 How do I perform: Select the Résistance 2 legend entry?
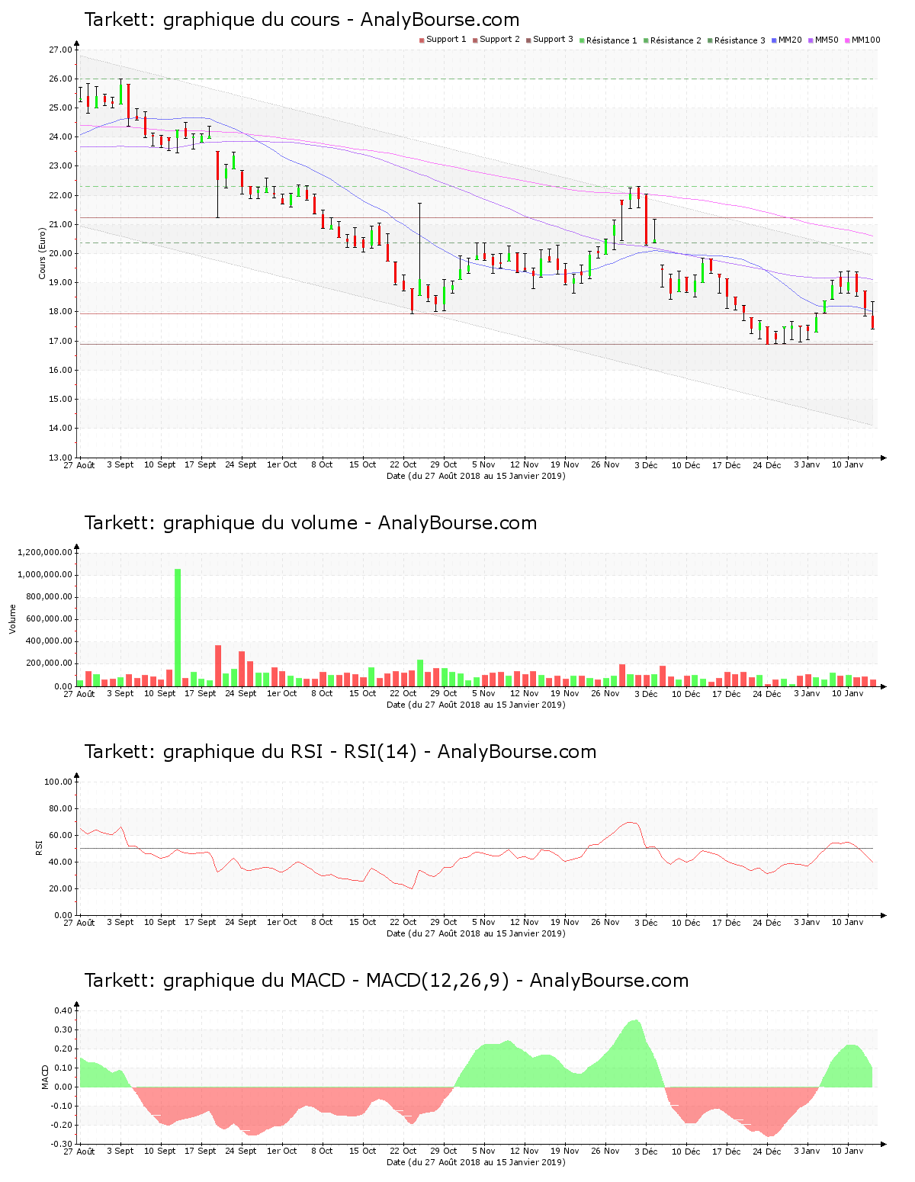[673, 40]
